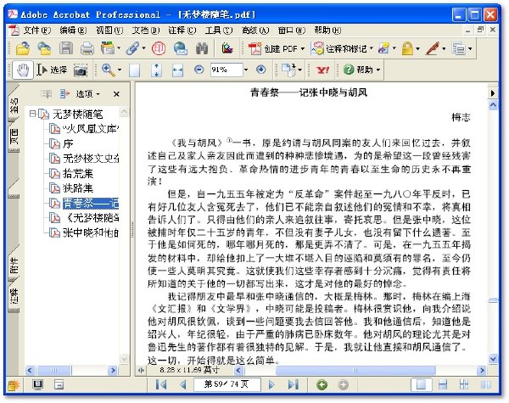Switch to Facing pages layout
Screen dimensions: 509x403
tap(485, 385)
